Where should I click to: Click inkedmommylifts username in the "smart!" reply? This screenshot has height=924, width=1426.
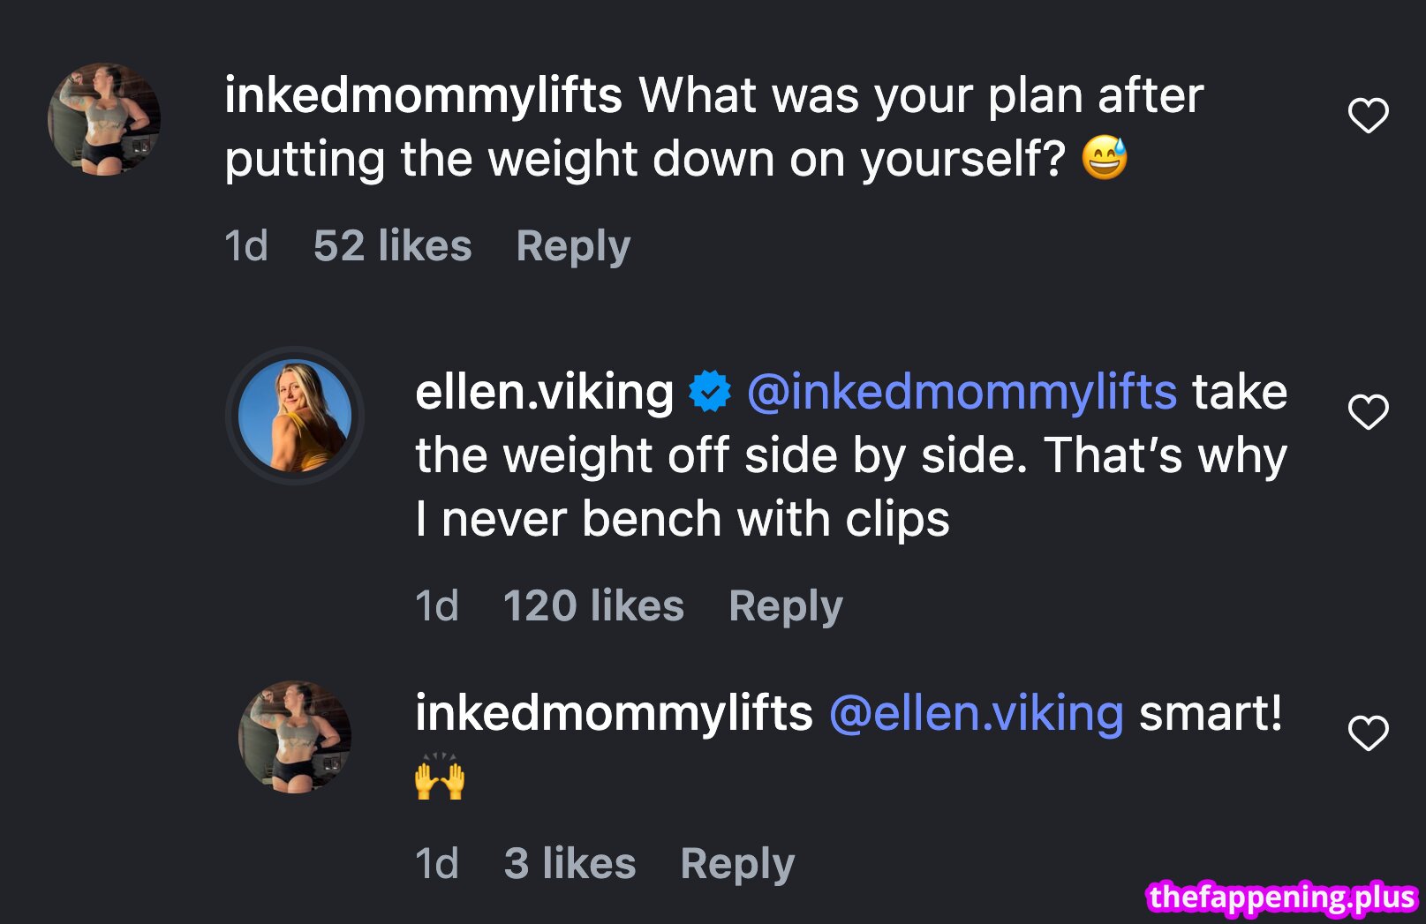click(614, 713)
